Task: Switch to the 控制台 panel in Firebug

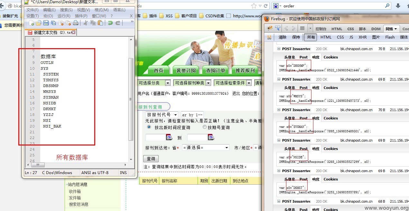Action: coord(321,29)
